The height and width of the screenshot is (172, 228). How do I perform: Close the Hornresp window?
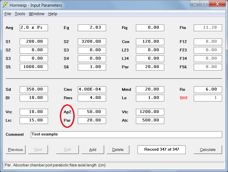pos(217,4)
